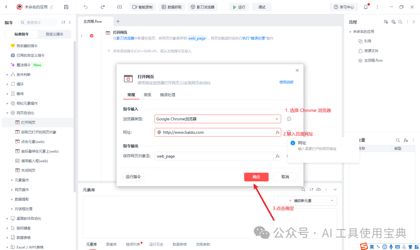Launch 影刀浏览器 from the toolbar

click(203, 7)
